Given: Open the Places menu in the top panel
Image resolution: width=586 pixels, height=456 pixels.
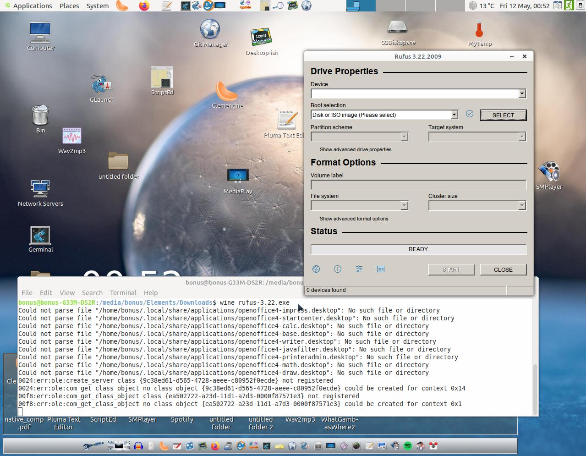Looking at the screenshot, I should click(x=69, y=6).
